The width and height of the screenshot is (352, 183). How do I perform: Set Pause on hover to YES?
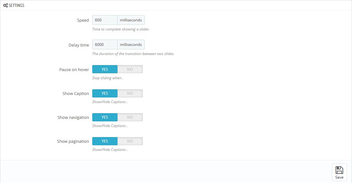click(x=105, y=69)
